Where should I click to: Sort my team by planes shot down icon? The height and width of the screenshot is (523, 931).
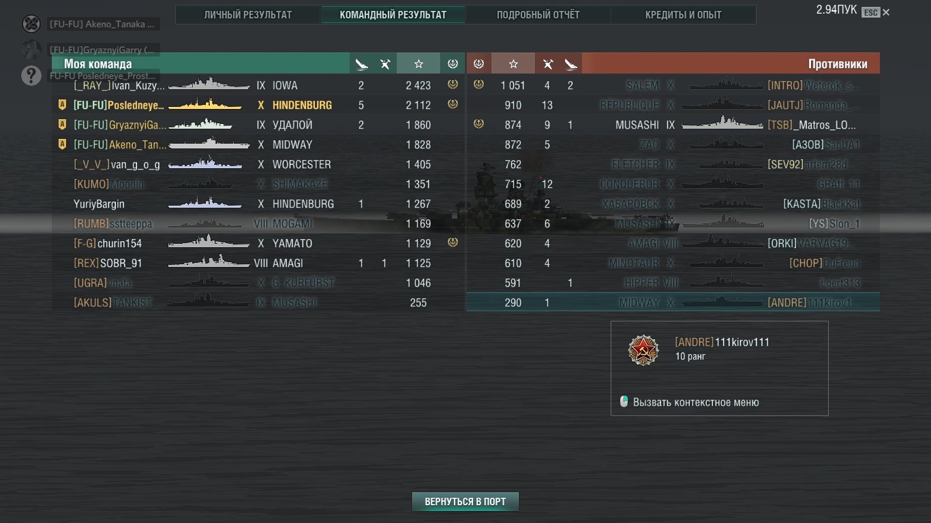(x=361, y=64)
